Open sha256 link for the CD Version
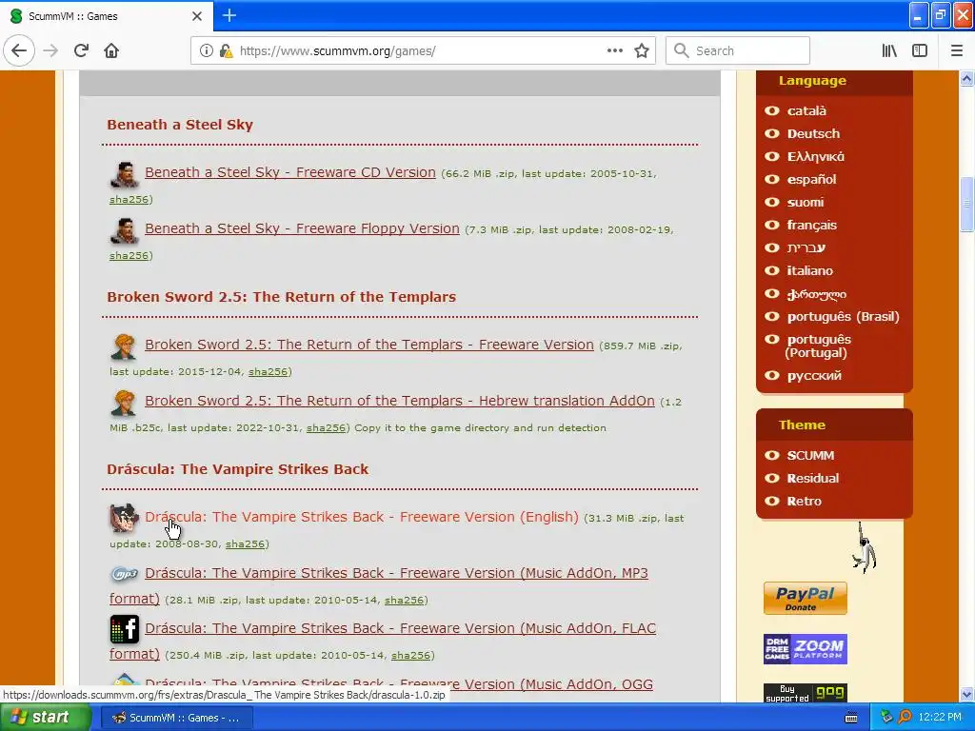This screenshot has height=731, width=975. click(129, 200)
